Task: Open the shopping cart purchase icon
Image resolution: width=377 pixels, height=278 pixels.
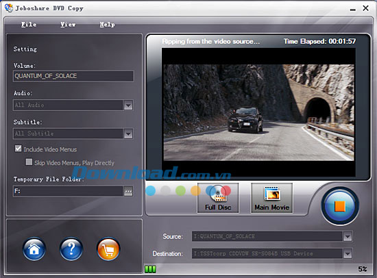Action: (x=108, y=249)
